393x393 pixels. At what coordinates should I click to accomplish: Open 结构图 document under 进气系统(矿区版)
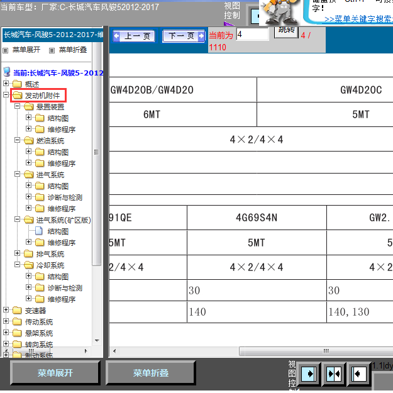(x=58, y=231)
